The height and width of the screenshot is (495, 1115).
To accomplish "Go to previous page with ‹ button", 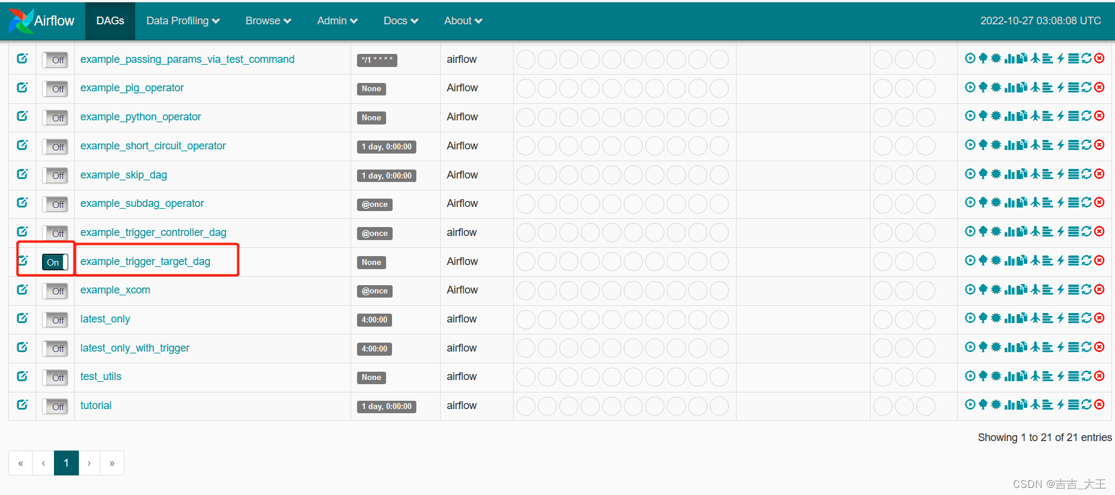I will pyautogui.click(x=43, y=463).
